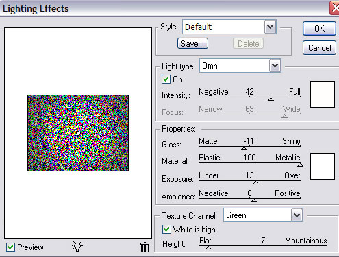Image resolution: width=339 pixels, height=257 pixels.
Task: Click the Mountainous label
Action: [306, 241]
